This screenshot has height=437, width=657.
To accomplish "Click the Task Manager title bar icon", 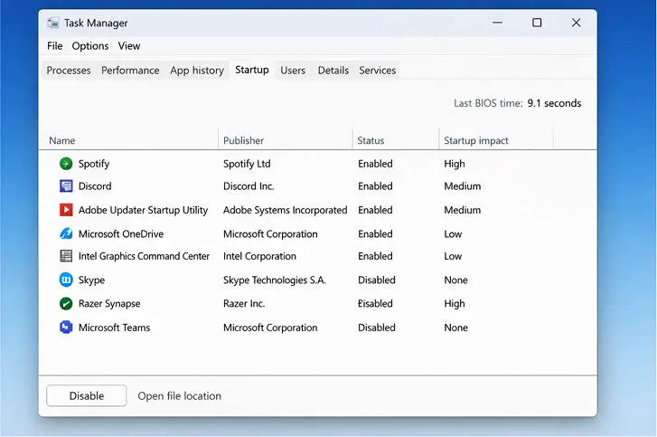I will 52,23.
